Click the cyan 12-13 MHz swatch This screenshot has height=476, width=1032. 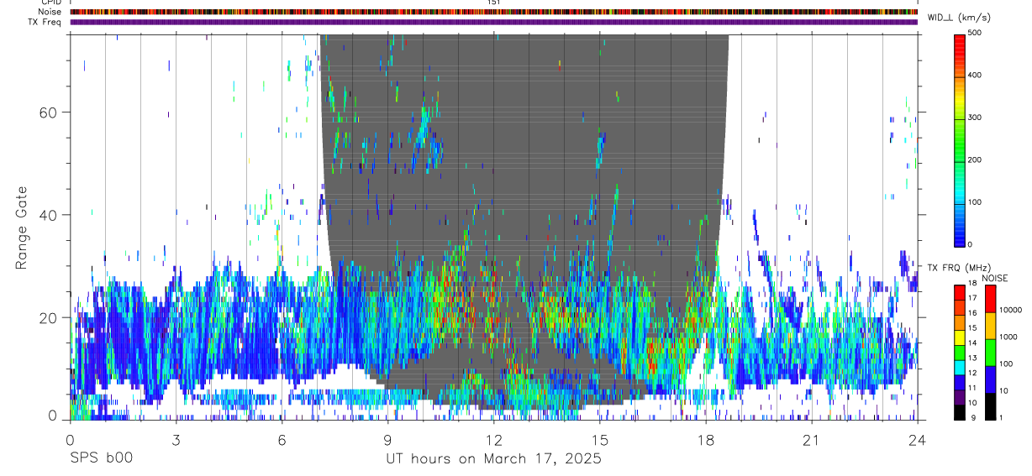point(959,368)
